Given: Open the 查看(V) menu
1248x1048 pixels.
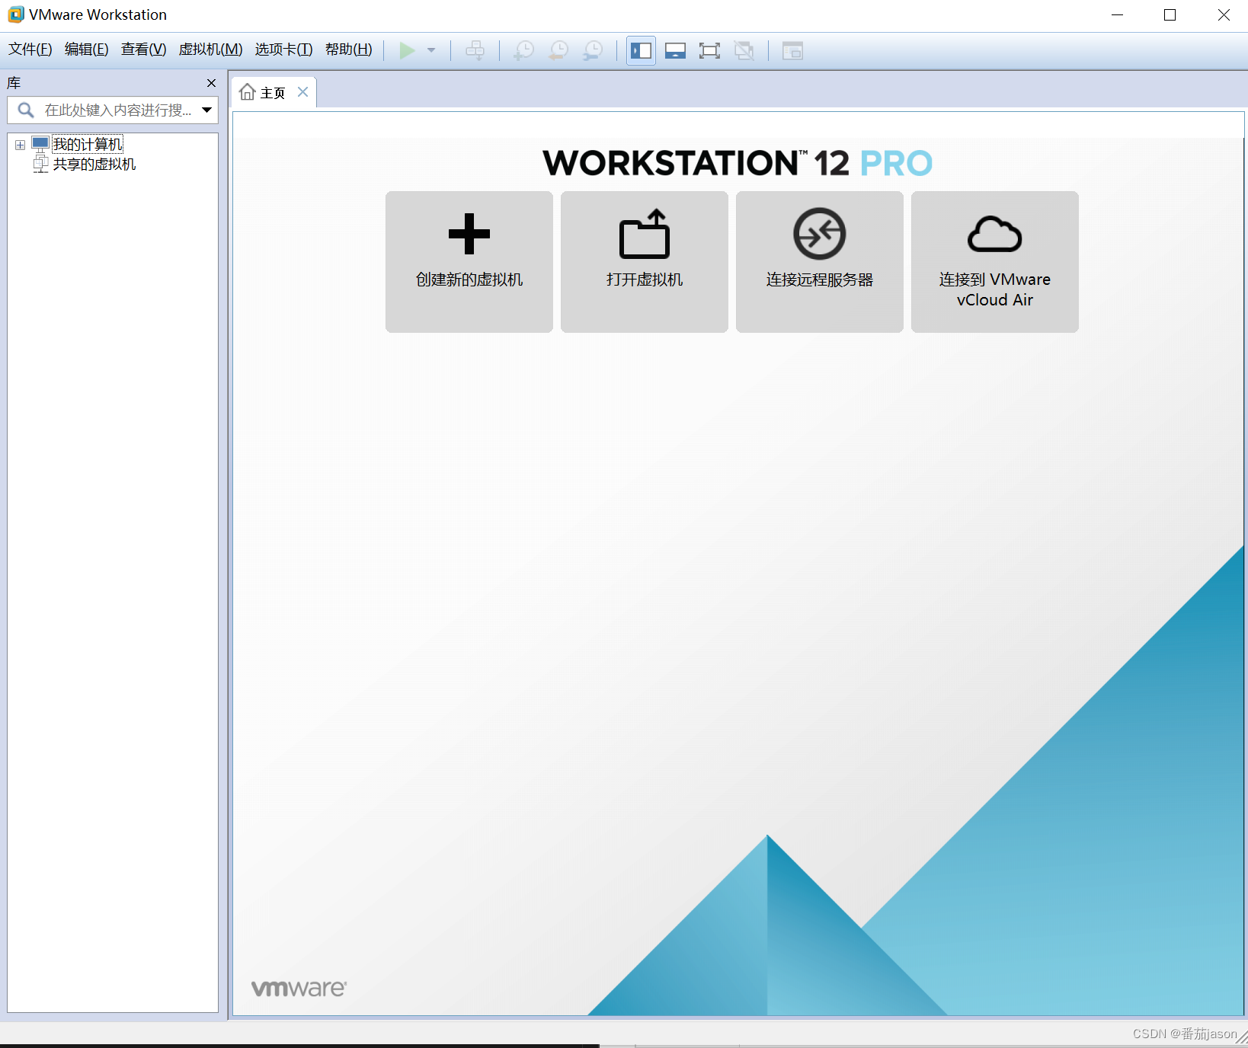Looking at the screenshot, I should coord(144,50).
